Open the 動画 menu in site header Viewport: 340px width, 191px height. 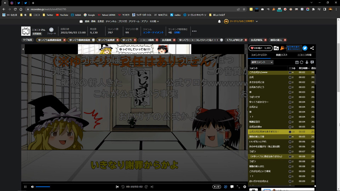pyautogui.click(x=87, y=21)
